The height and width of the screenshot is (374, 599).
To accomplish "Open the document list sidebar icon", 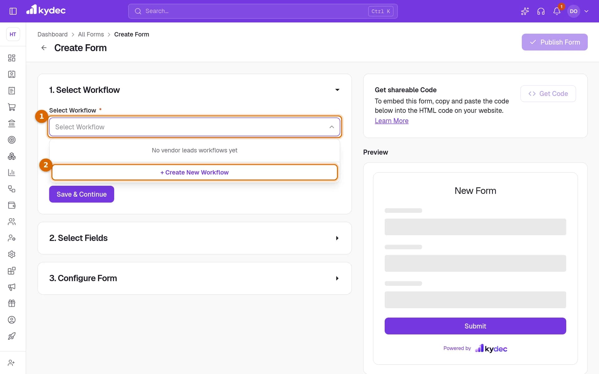I will coord(12,91).
